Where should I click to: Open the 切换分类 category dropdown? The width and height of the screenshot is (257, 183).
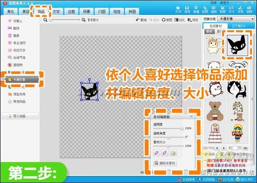click(x=236, y=19)
